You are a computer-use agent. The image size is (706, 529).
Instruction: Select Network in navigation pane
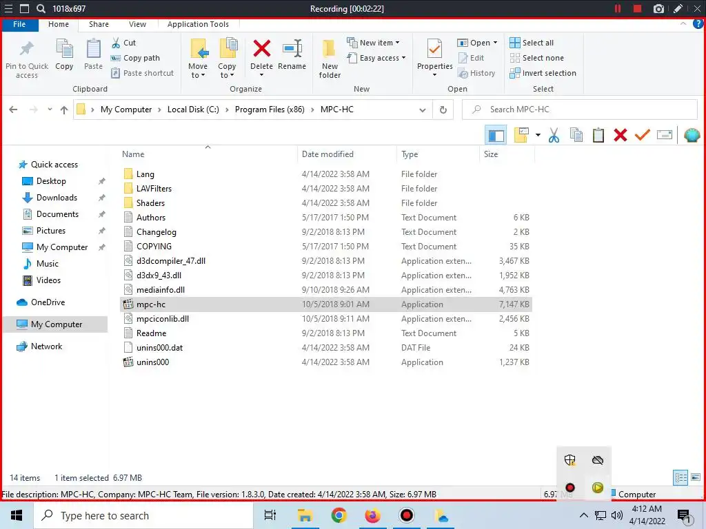point(46,346)
